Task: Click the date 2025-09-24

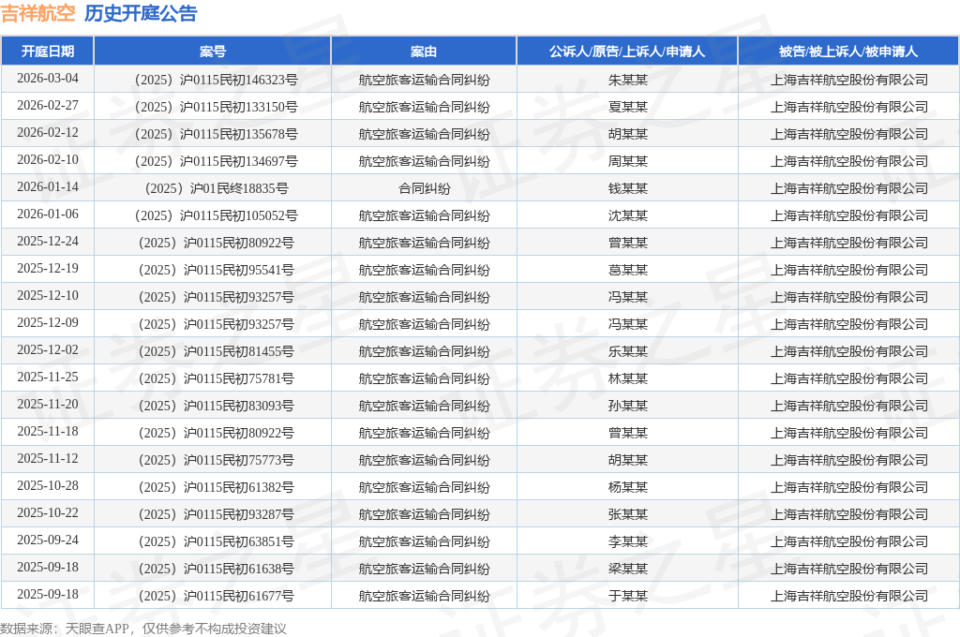Action: coord(48,540)
